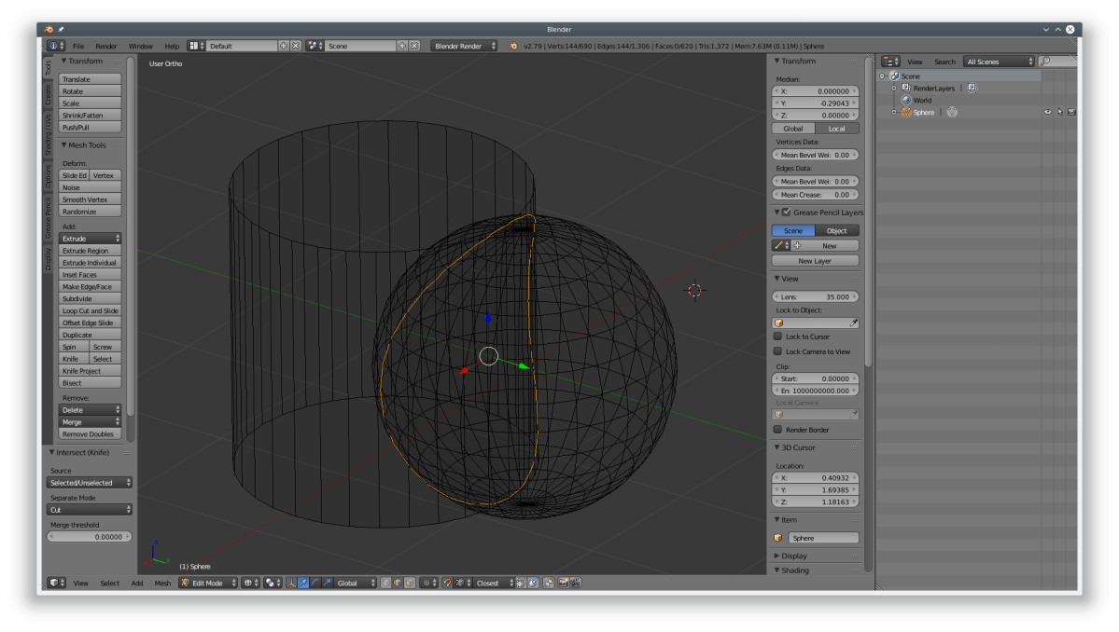Adjust the Merge threshold slider

click(x=90, y=537)
